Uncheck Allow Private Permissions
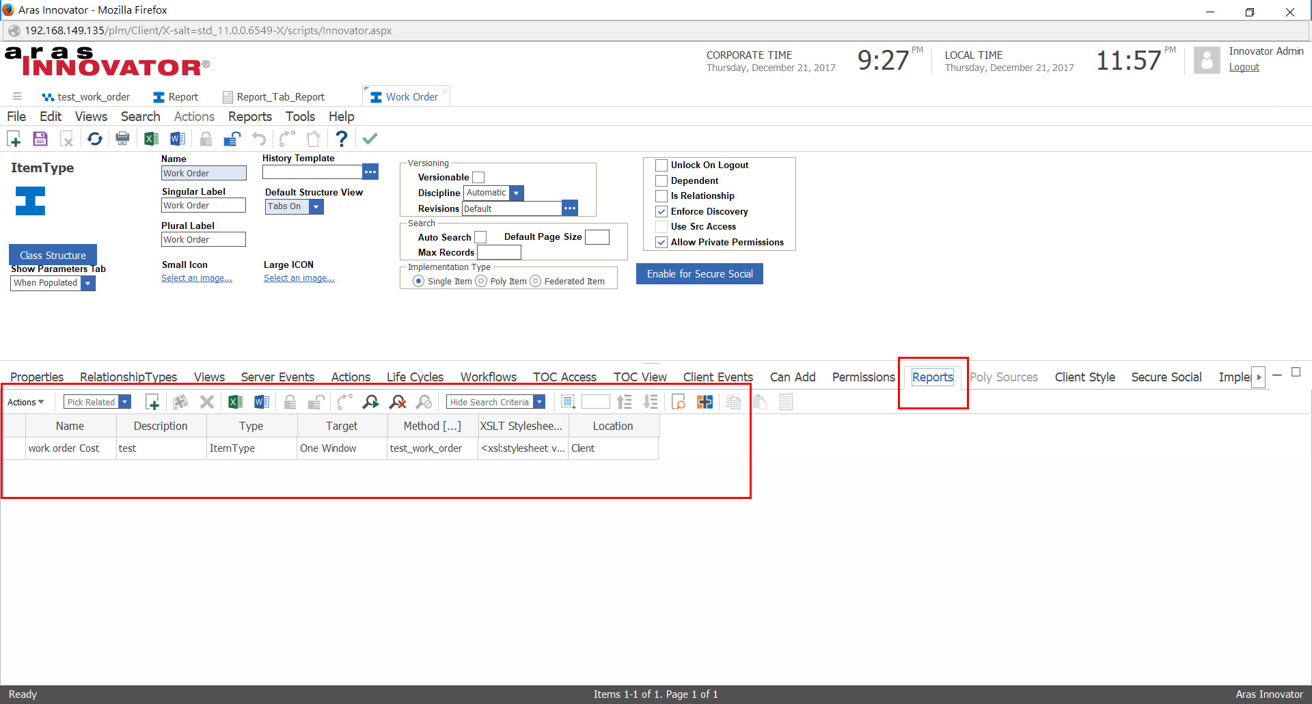 [x=661, y=243]
